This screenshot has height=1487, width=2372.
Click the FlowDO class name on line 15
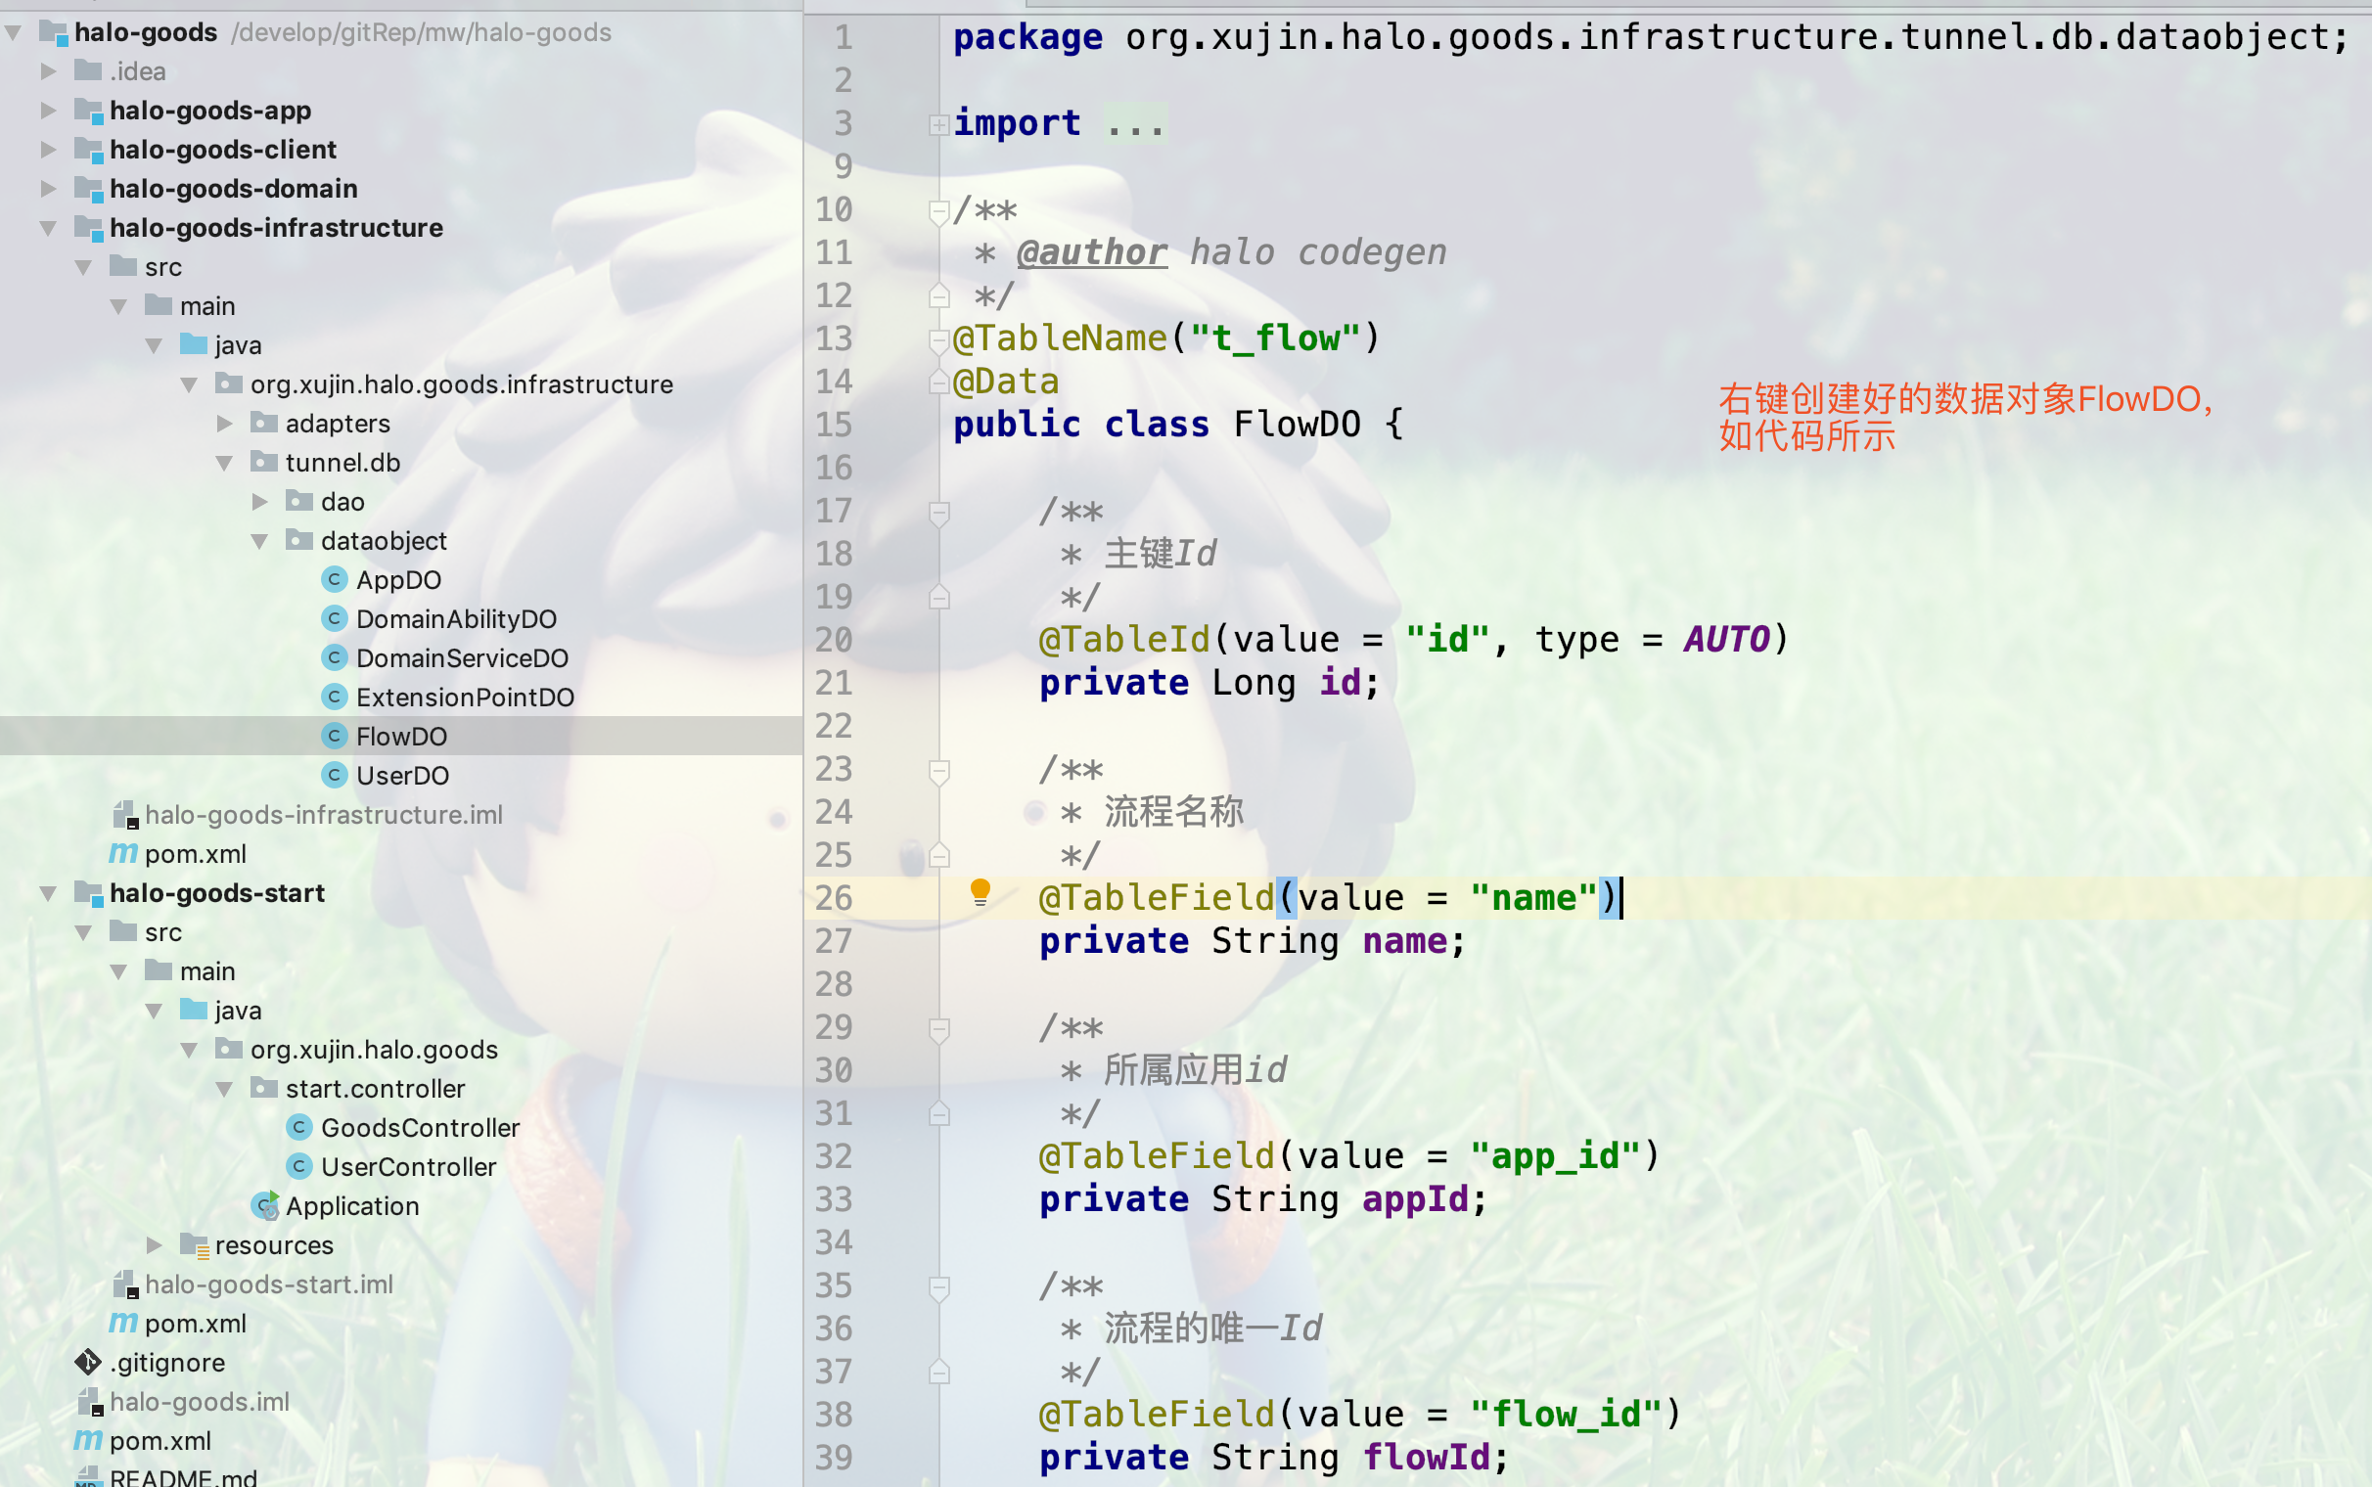[x=1298, y=424]
